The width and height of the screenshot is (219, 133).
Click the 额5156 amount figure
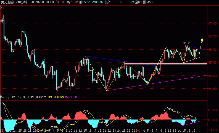tap(148, 2)
